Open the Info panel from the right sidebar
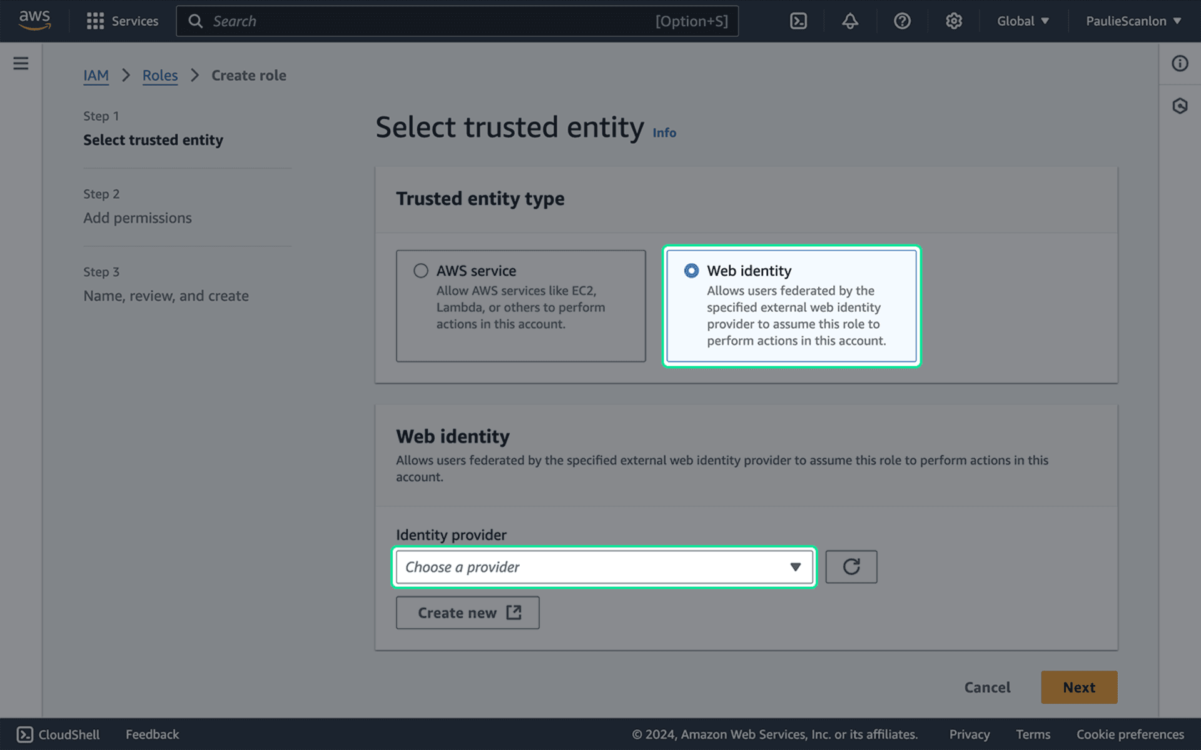 tap(1180, 63)
